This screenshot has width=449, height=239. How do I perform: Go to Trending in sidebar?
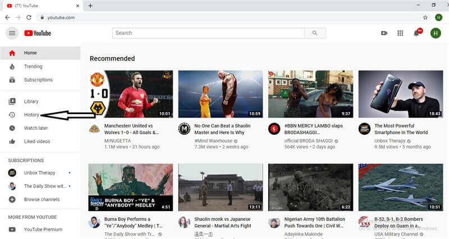tap(33, 67)
